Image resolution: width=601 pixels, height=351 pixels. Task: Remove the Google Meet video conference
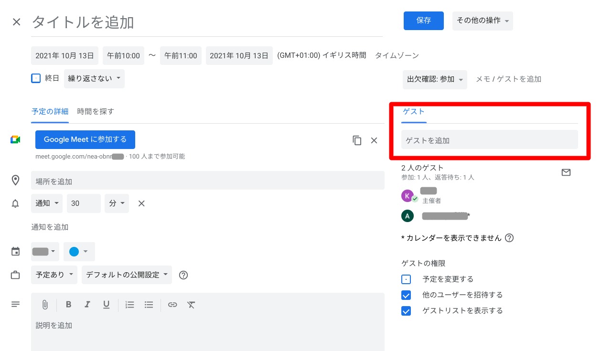[x=374, y=140]
